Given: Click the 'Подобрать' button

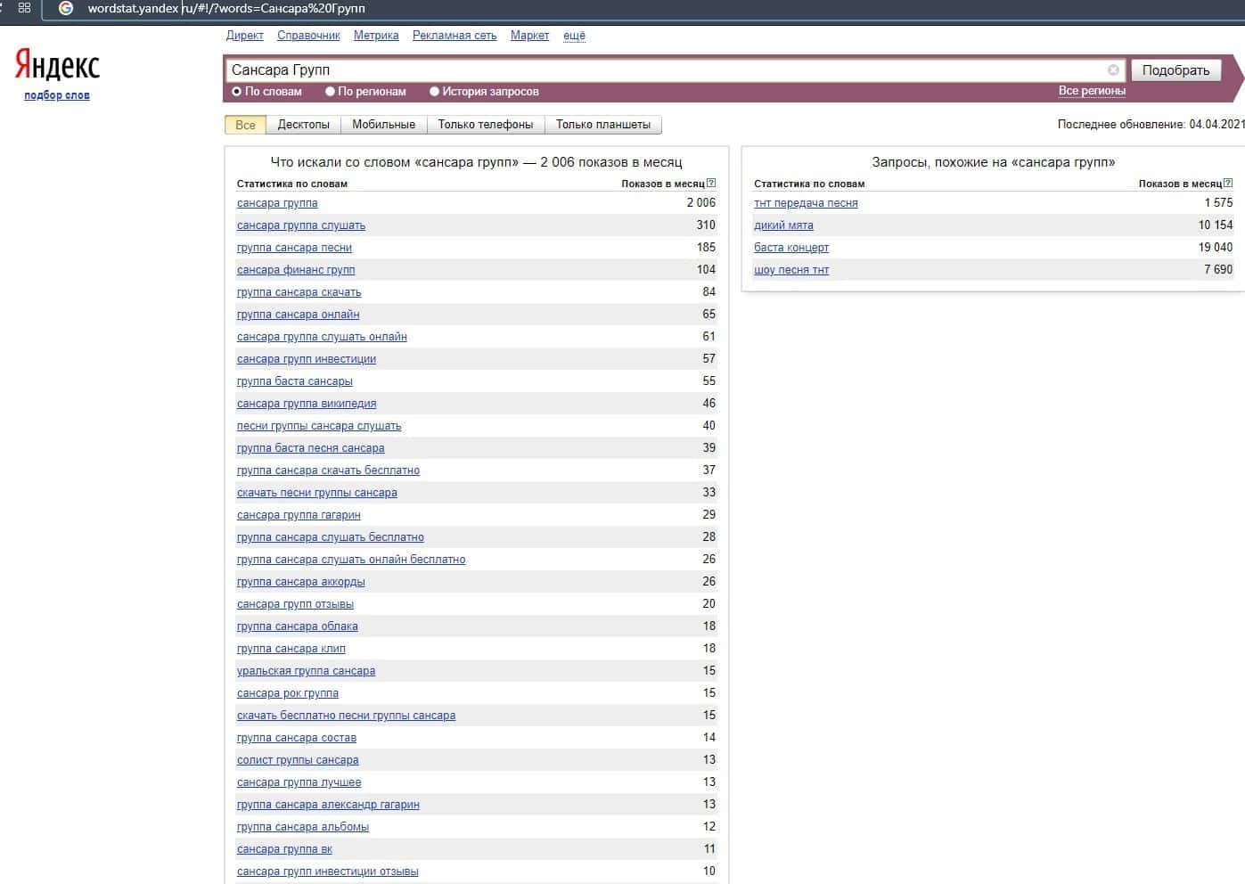Looking at the screenshot, I should tap(1175, 70).
